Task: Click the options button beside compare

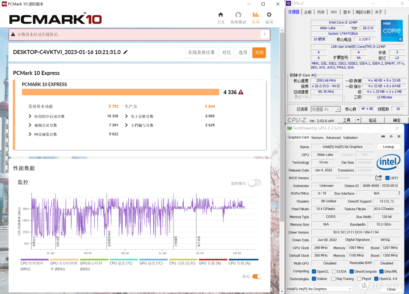Action: pyautogui.click(x=243, y=52)
